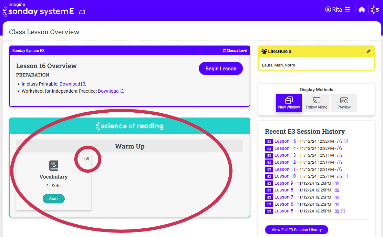This screenshot has width=383, height=237.
Task: Open the Lesson 7 session link
Action: click(284, 197)
